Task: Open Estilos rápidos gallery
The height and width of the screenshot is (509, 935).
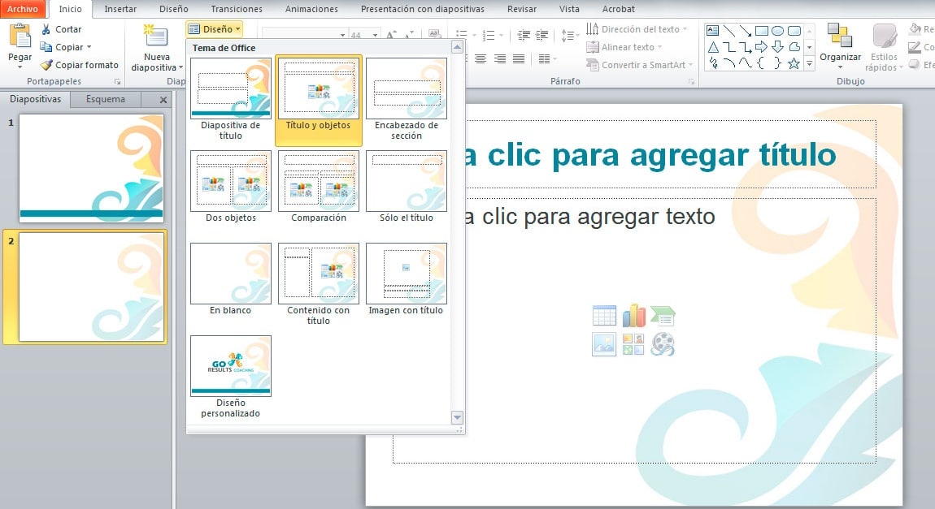Action: click(x=884, y=47)
